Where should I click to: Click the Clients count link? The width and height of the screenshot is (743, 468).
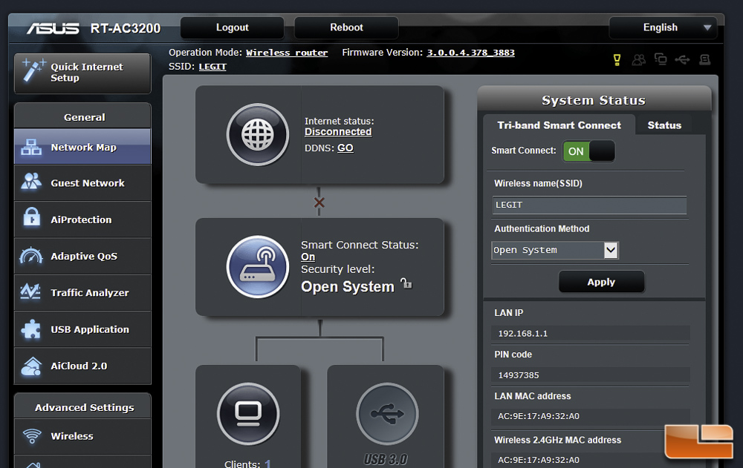tap(267, 464)
